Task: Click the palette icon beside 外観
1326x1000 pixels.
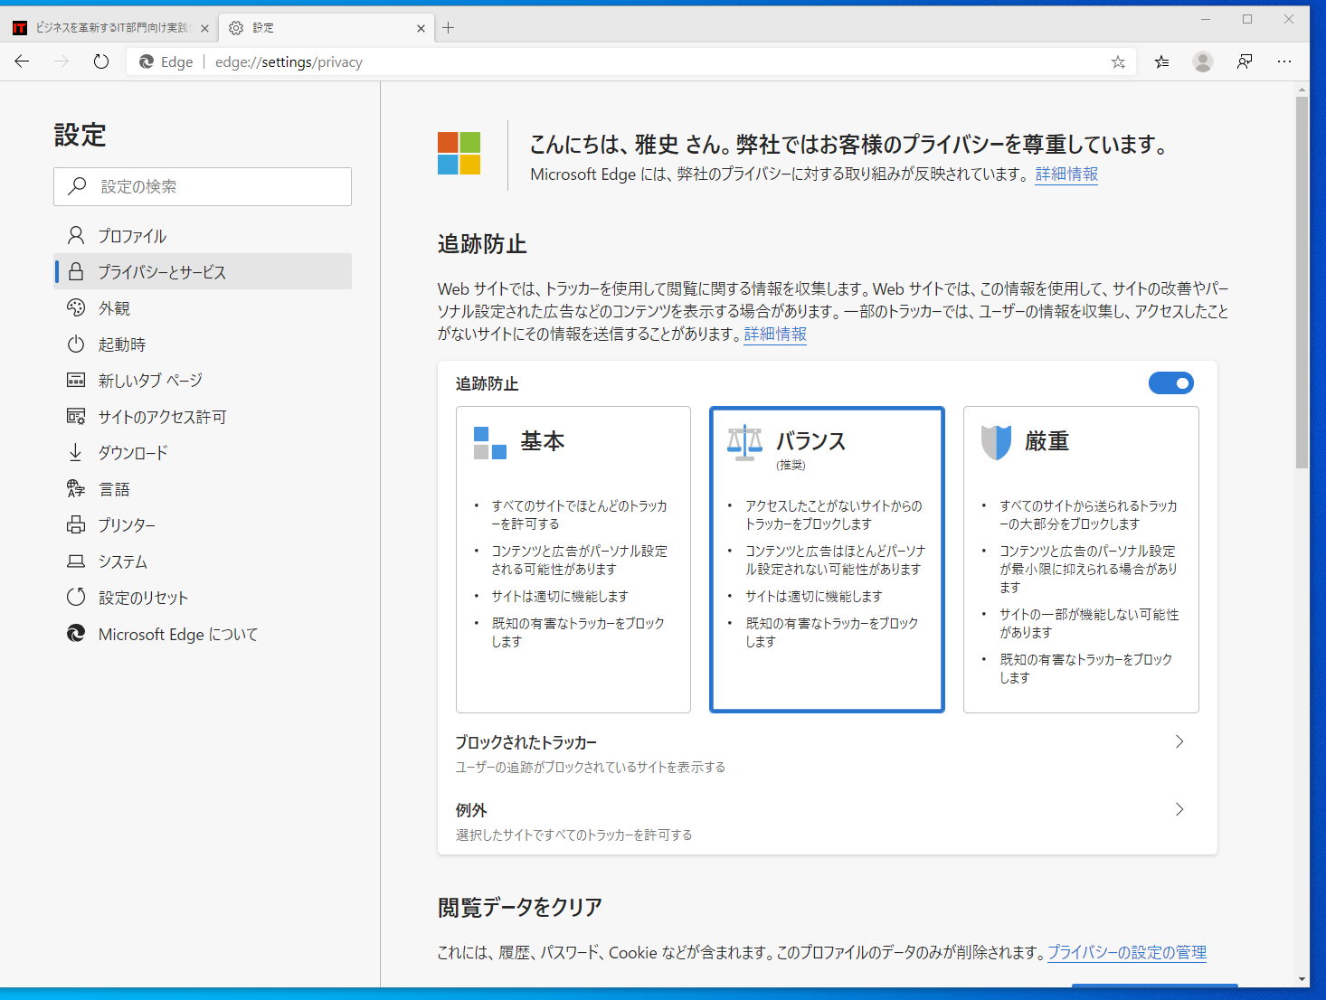Action: tap(76, 307)
